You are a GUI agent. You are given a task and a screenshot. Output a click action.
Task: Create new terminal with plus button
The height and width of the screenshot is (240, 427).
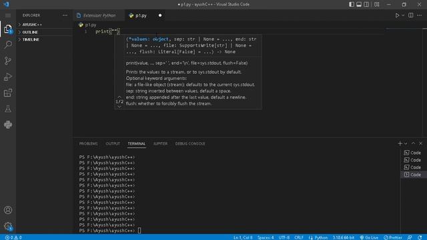(400, 143)
